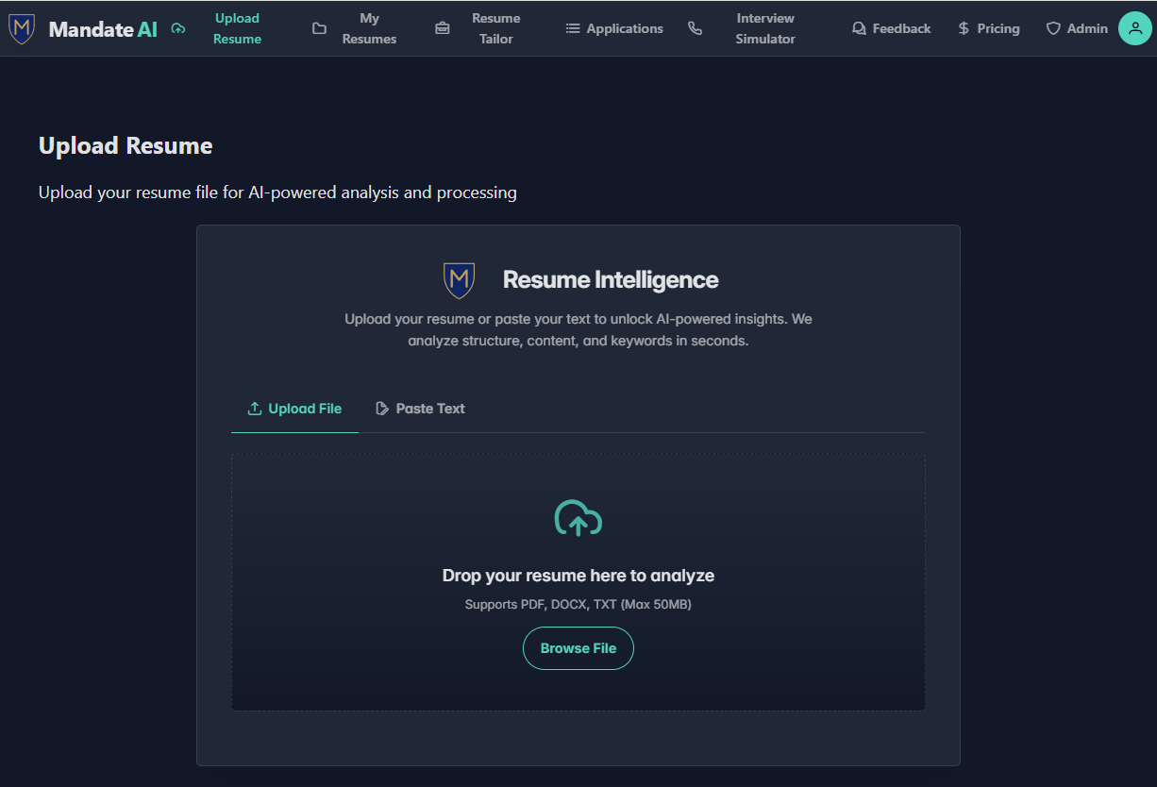Click the dollar sign icon beside Pricing
The width and height of the screenshot is (1157, 787).
962,28
